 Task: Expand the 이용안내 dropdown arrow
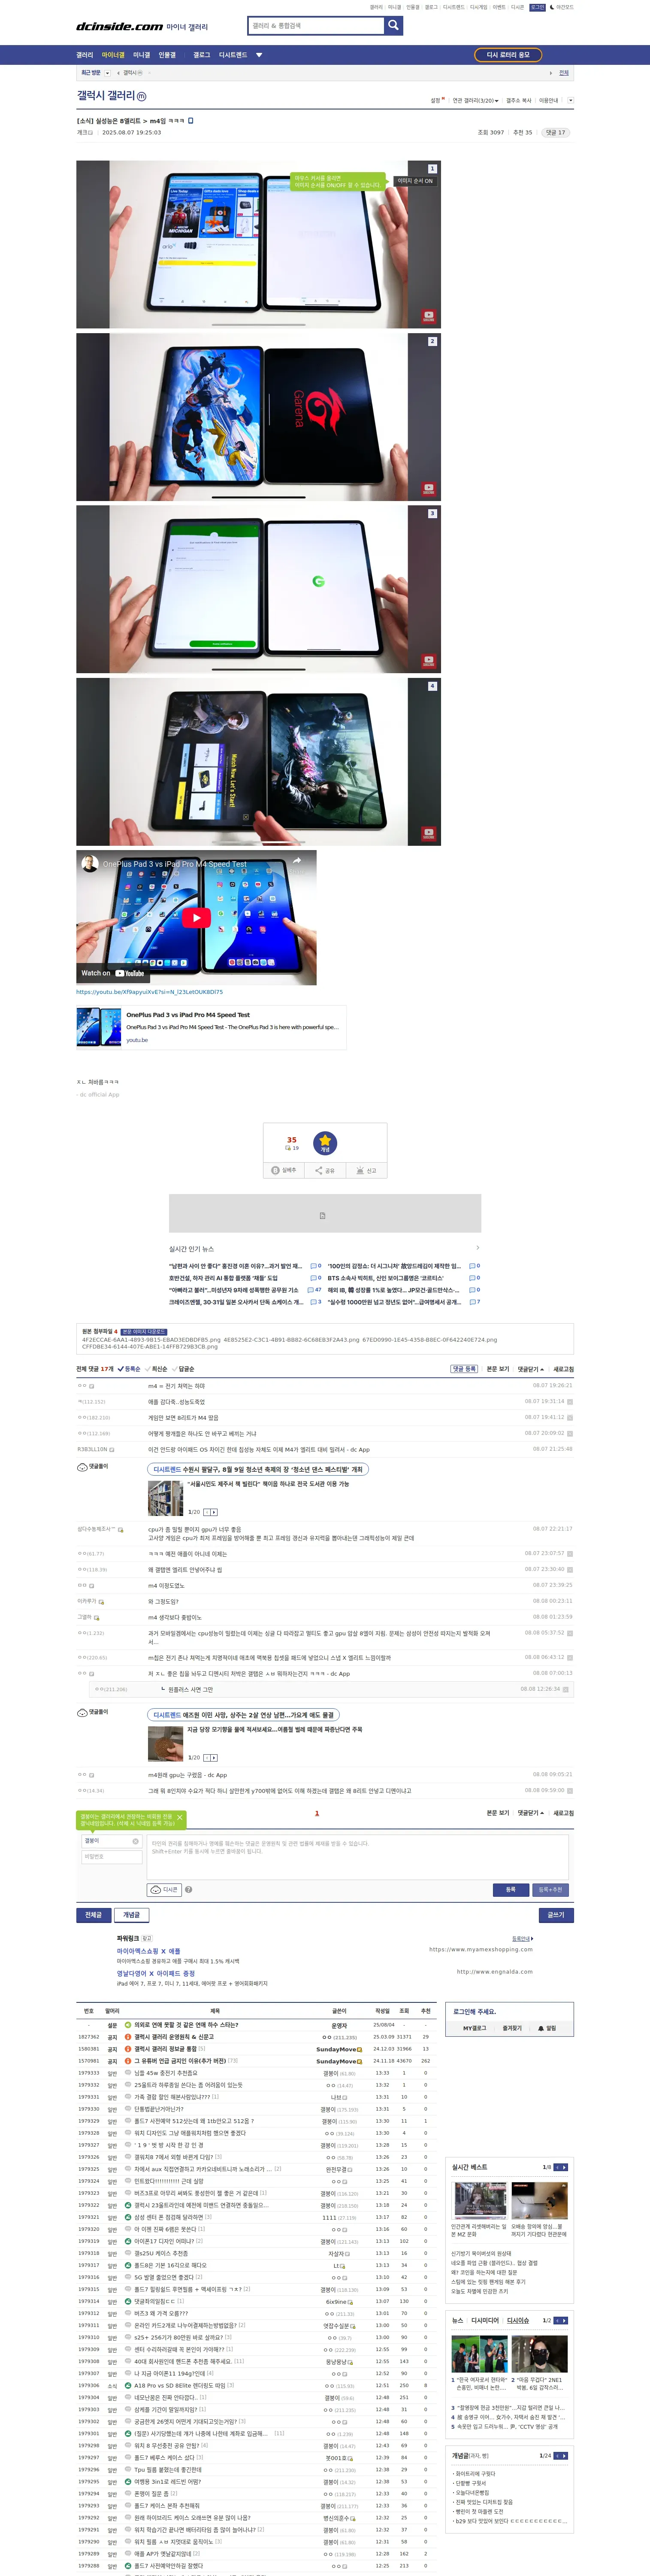tap(570, 100)
